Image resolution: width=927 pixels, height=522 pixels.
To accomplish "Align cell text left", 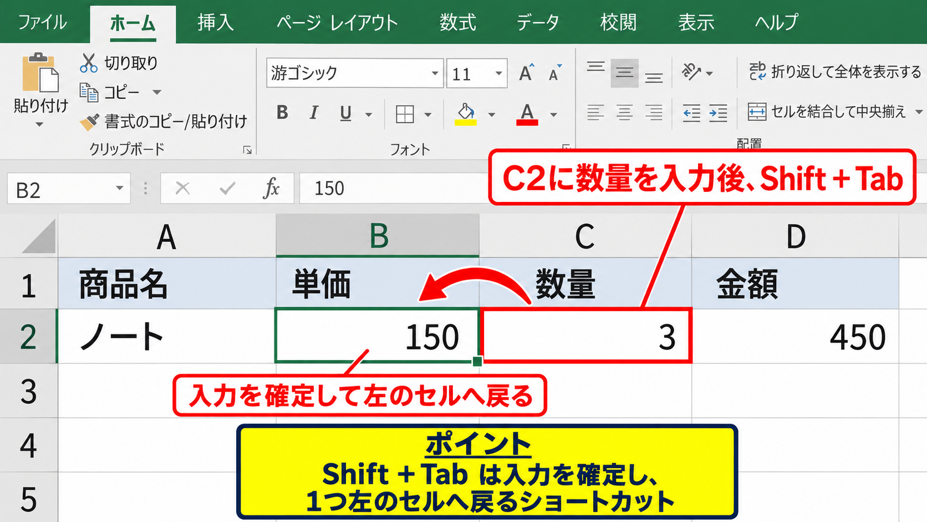I will pos(596,113).
